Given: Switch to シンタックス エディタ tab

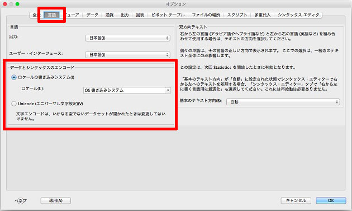Looking at the screenshot, I should tap(298, 15).
